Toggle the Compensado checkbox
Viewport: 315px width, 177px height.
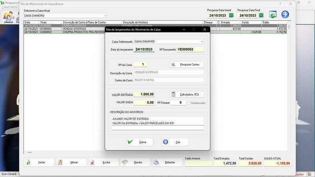coord(189,103)
